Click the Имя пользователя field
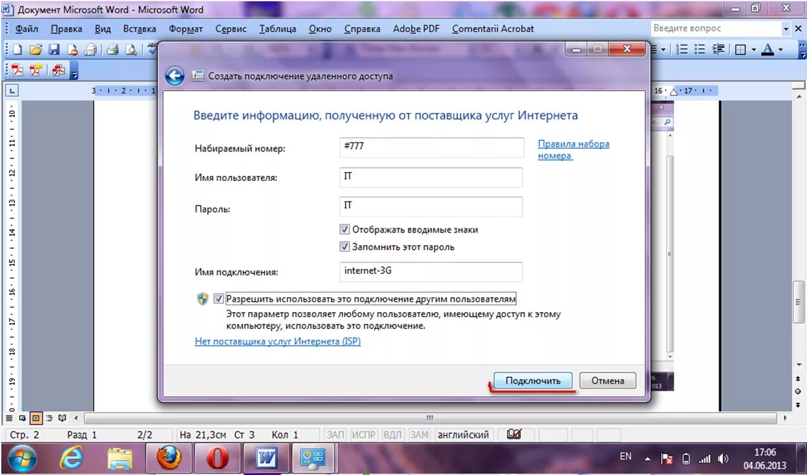 (431, 178)
